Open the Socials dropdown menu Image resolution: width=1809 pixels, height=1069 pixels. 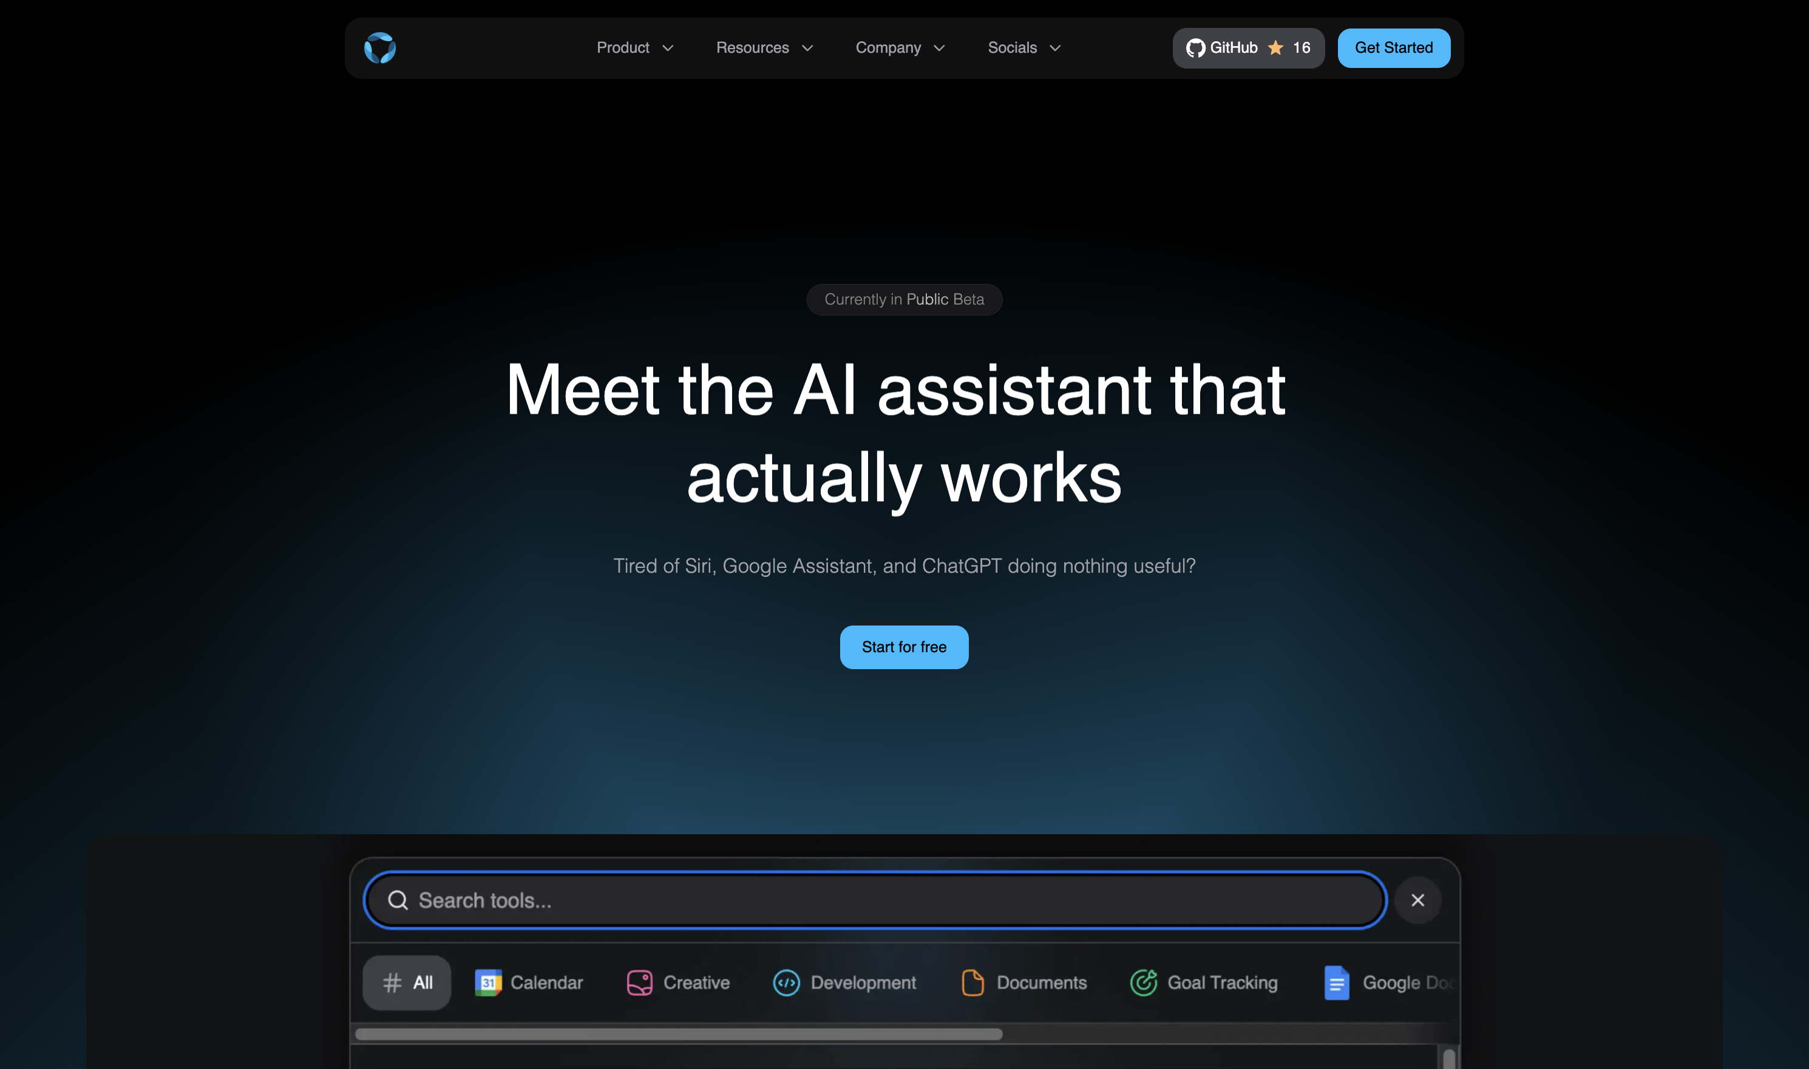pos(1024,49)
